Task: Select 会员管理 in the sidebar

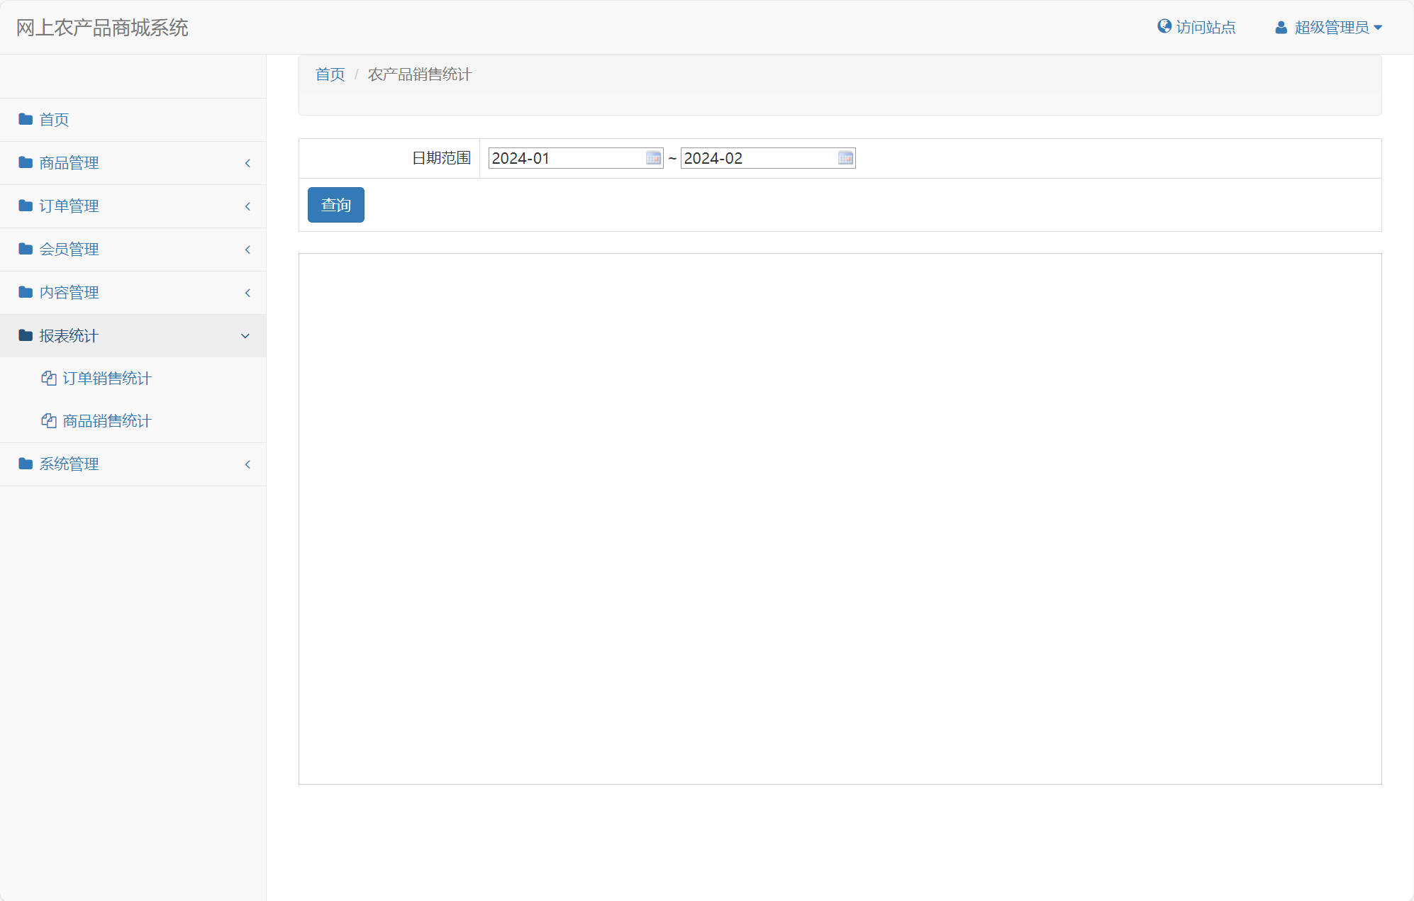Action: coord(69,249)
